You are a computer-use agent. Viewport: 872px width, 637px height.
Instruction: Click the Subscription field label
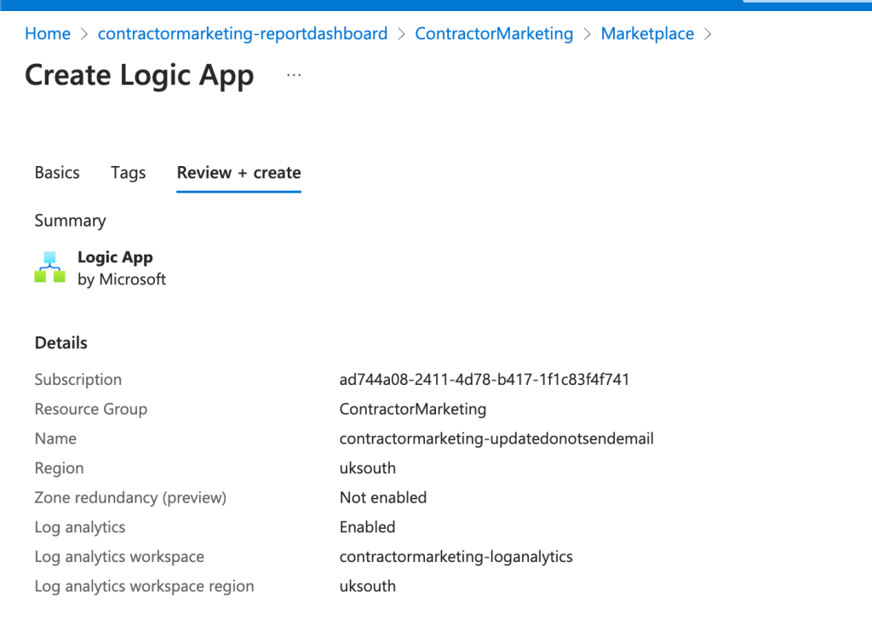coord(77,380)
